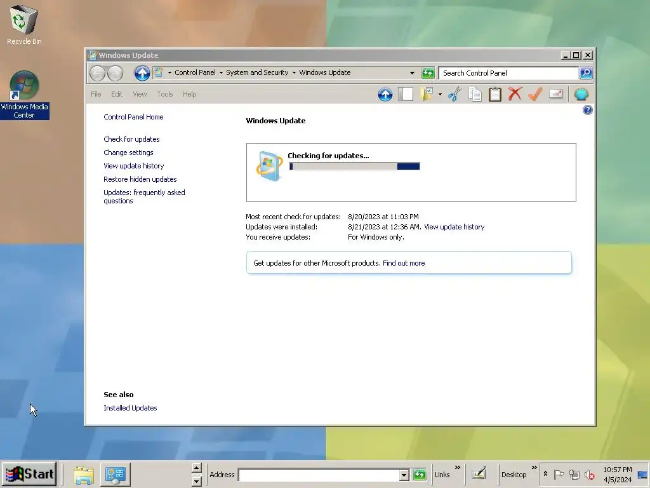
Task: Open the View menu
Action: pyautogui.click(x=140, y=94)
